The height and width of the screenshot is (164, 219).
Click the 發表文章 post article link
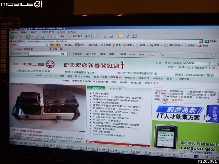[x=177, y=100]
